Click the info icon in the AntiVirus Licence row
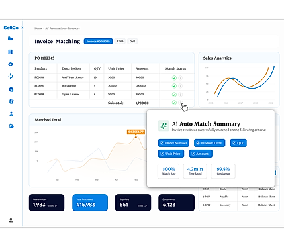 (180, 78)
